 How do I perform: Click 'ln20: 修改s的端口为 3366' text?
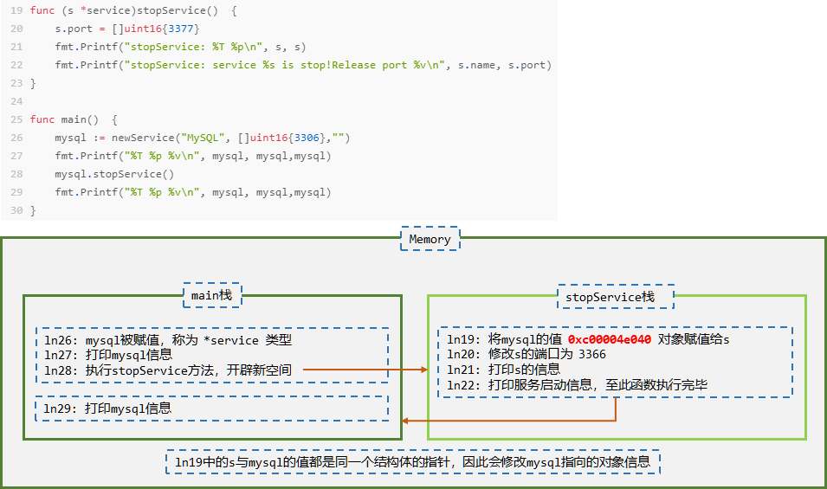coord(527,354)
